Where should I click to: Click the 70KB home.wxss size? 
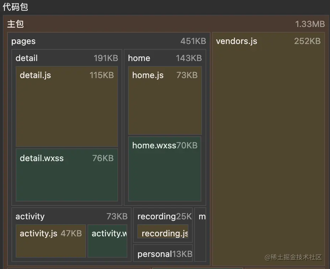pos(187,145)
